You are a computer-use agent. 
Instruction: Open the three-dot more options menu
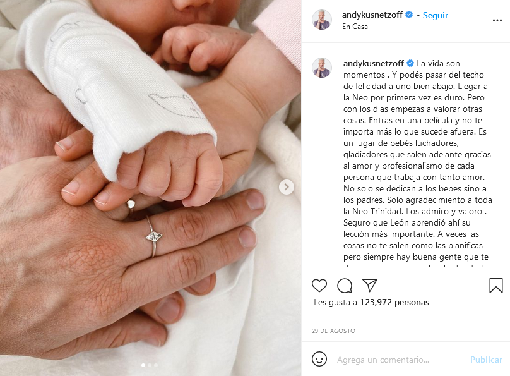[497, 20]
